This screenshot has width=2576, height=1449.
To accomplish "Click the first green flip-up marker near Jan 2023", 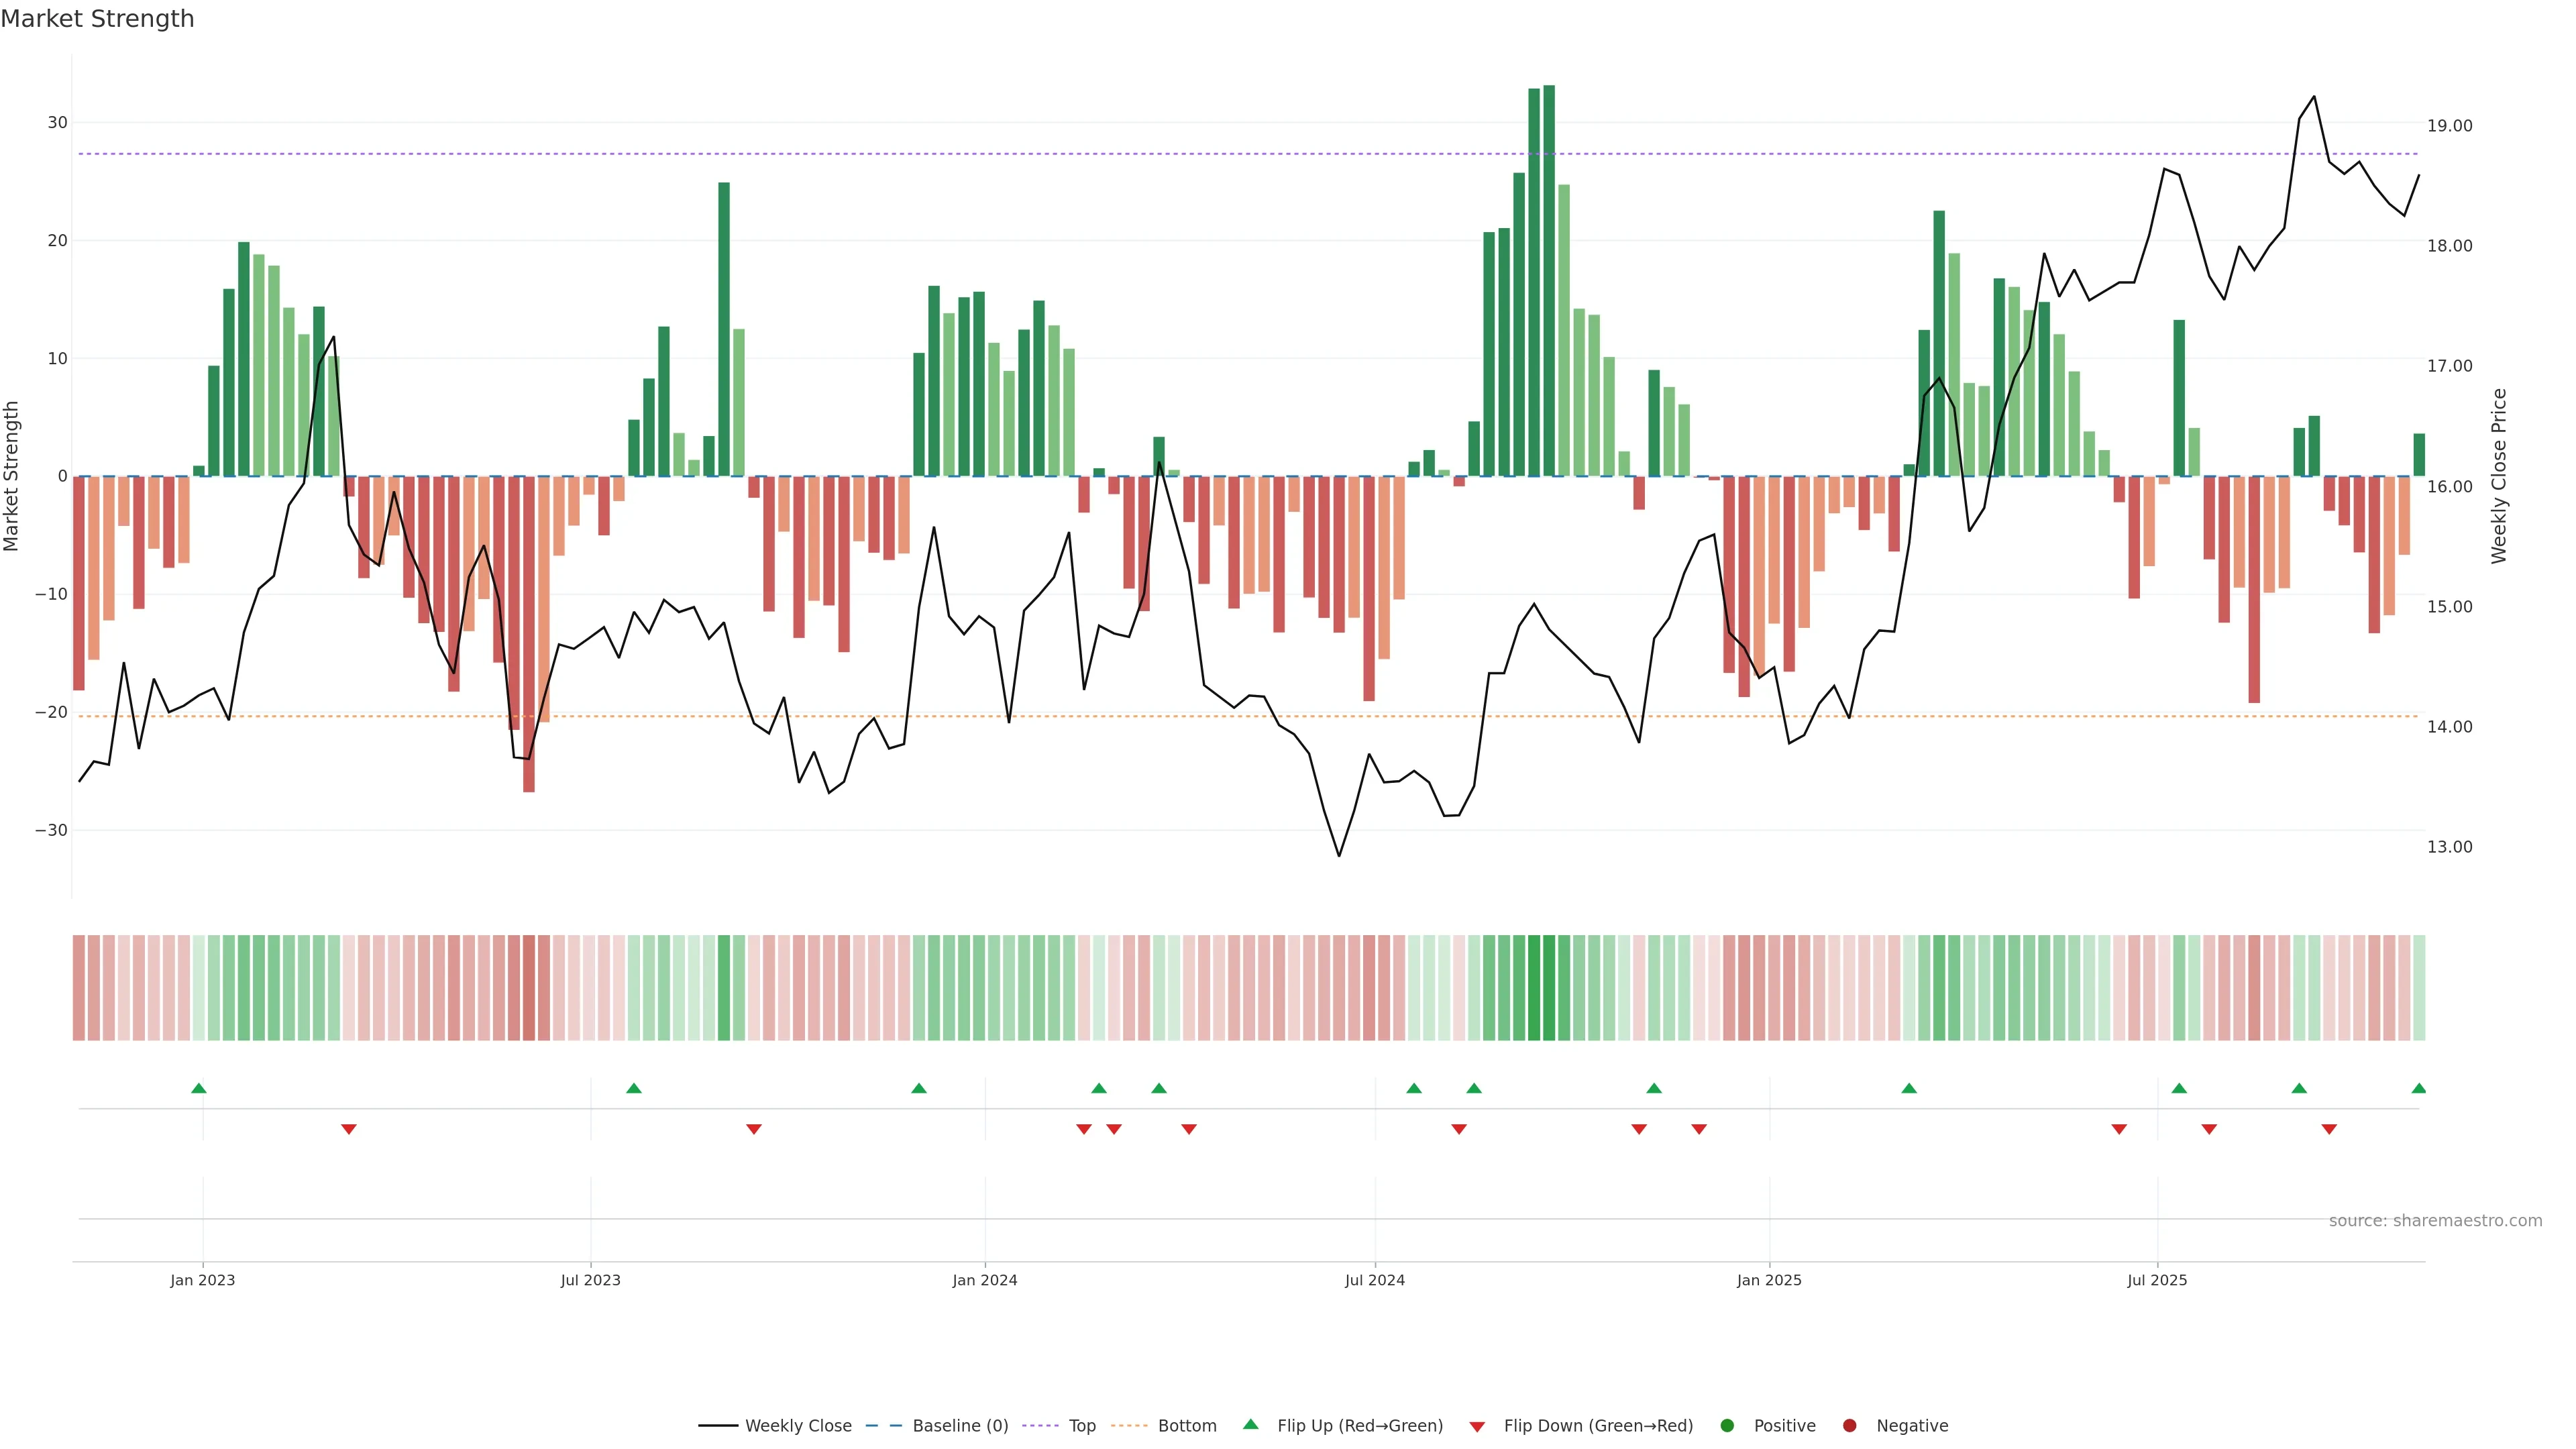I will click(x=199, y=1088).
